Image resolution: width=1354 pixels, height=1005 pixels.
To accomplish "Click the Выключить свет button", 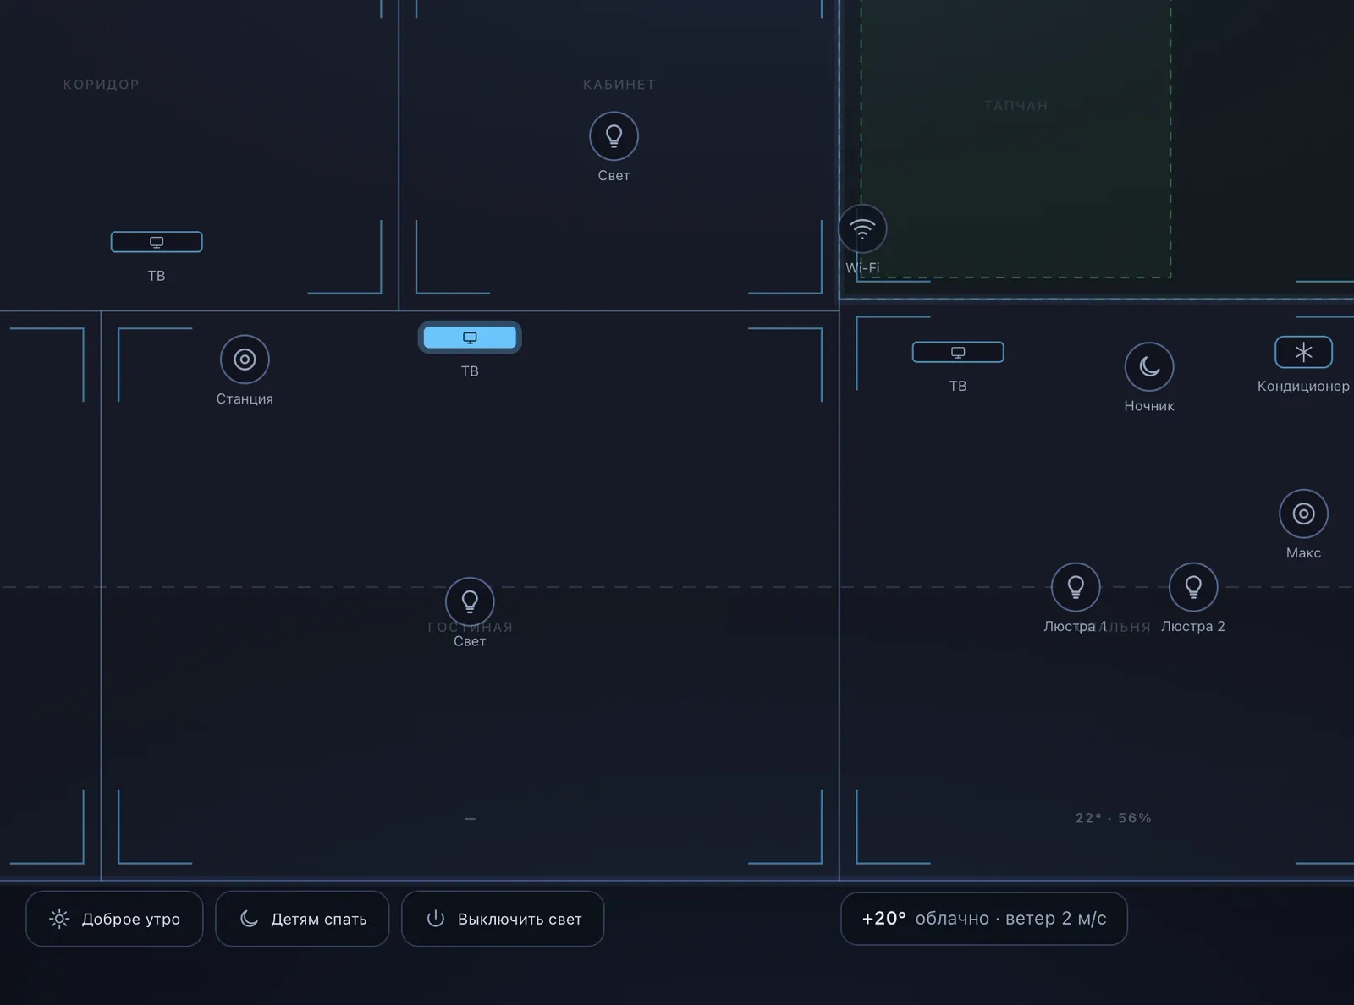I will [503, 919].
